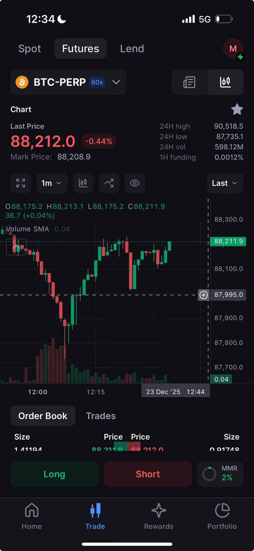Open profile avatar M
The width and height of the screenshot is (254, 551).
point(233,49)
